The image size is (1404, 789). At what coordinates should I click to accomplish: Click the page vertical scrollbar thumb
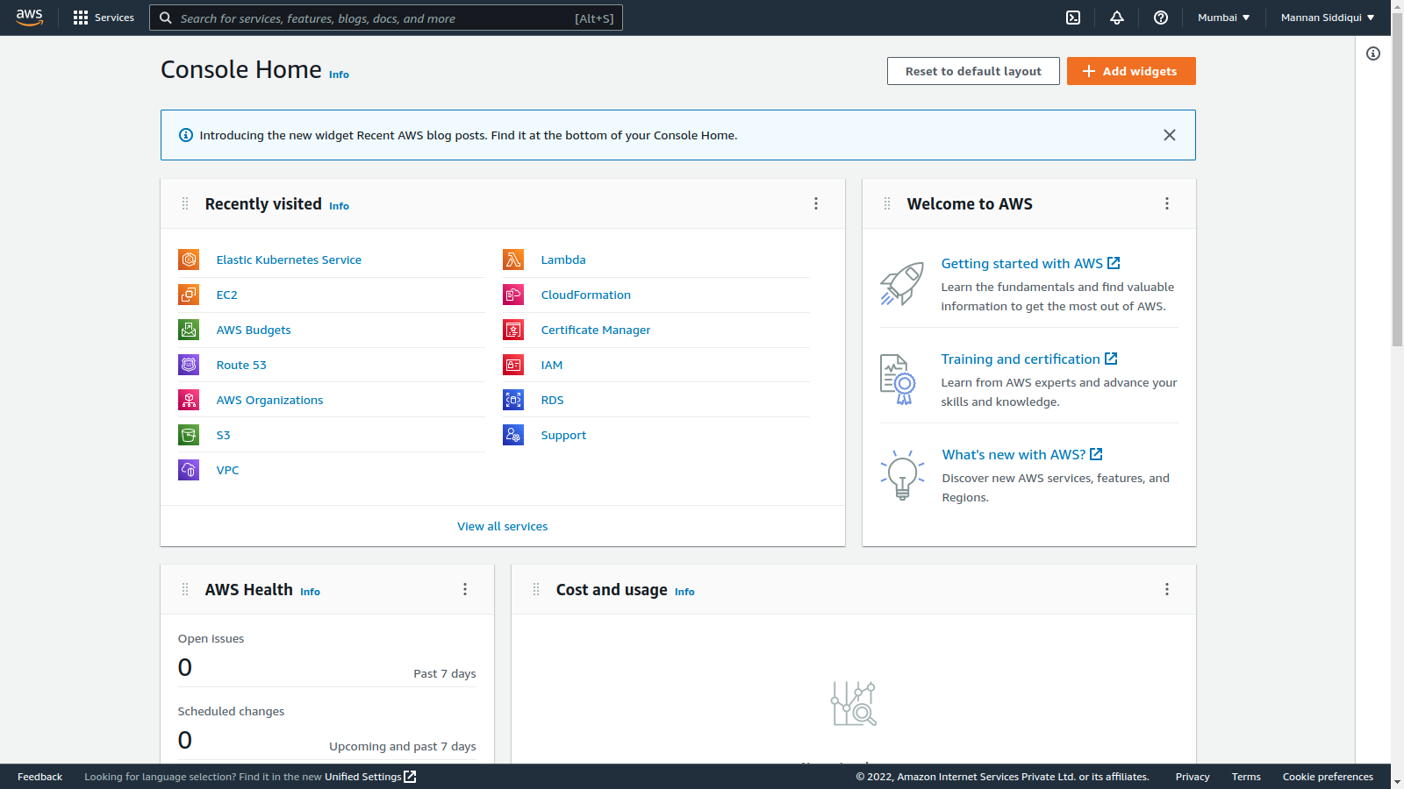1397,180
